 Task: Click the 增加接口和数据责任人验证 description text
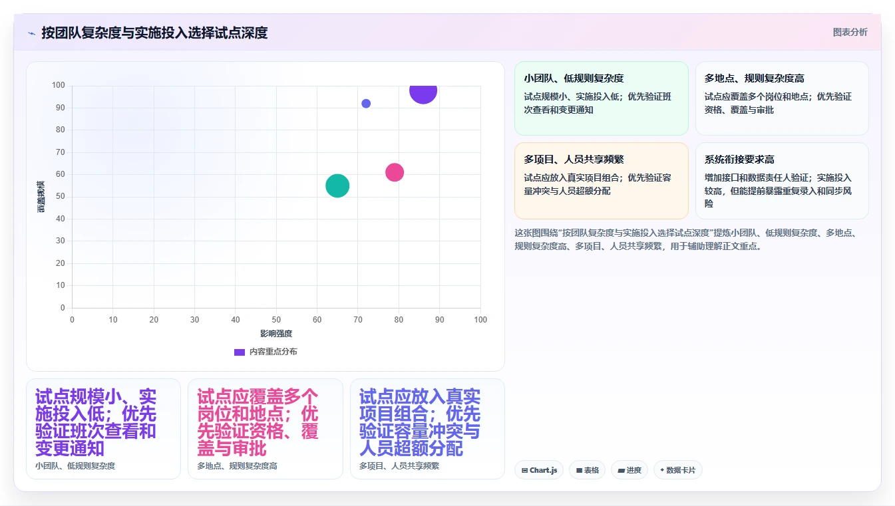click(x=778, y=191)
